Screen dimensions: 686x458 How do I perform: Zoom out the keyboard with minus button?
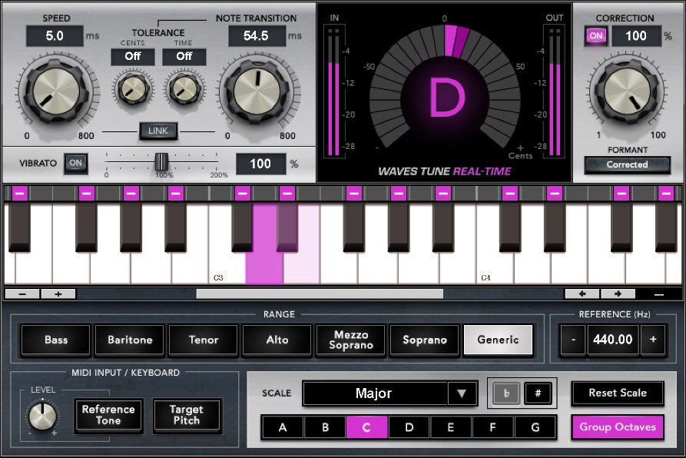(22, 294)
